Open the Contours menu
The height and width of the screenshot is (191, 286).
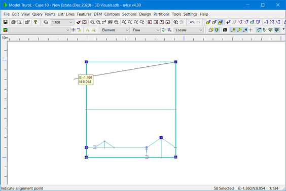(x=112, y=14)
